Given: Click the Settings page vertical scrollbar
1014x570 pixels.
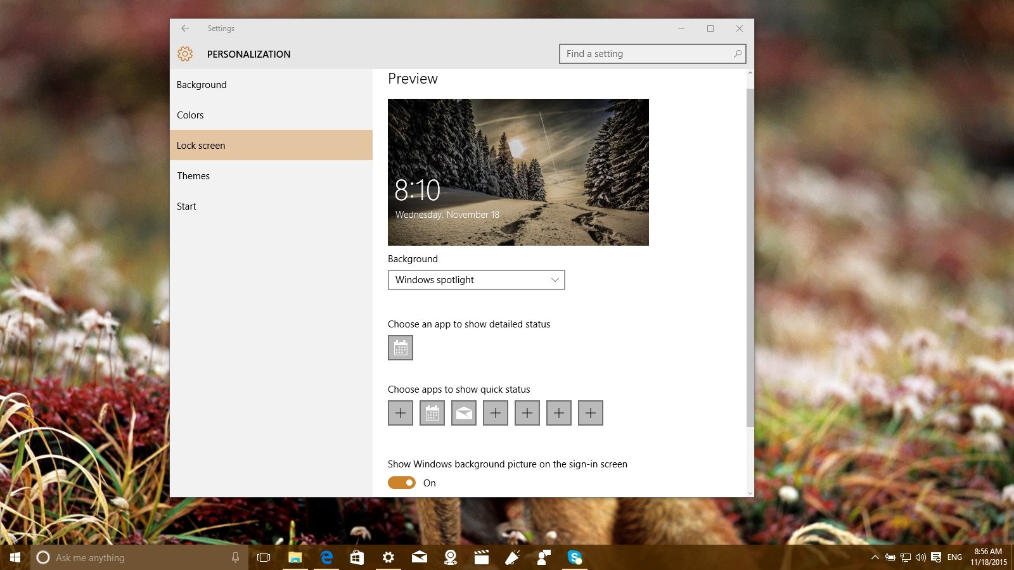Looking at the screenshot, I should click(x=750, y=253).
